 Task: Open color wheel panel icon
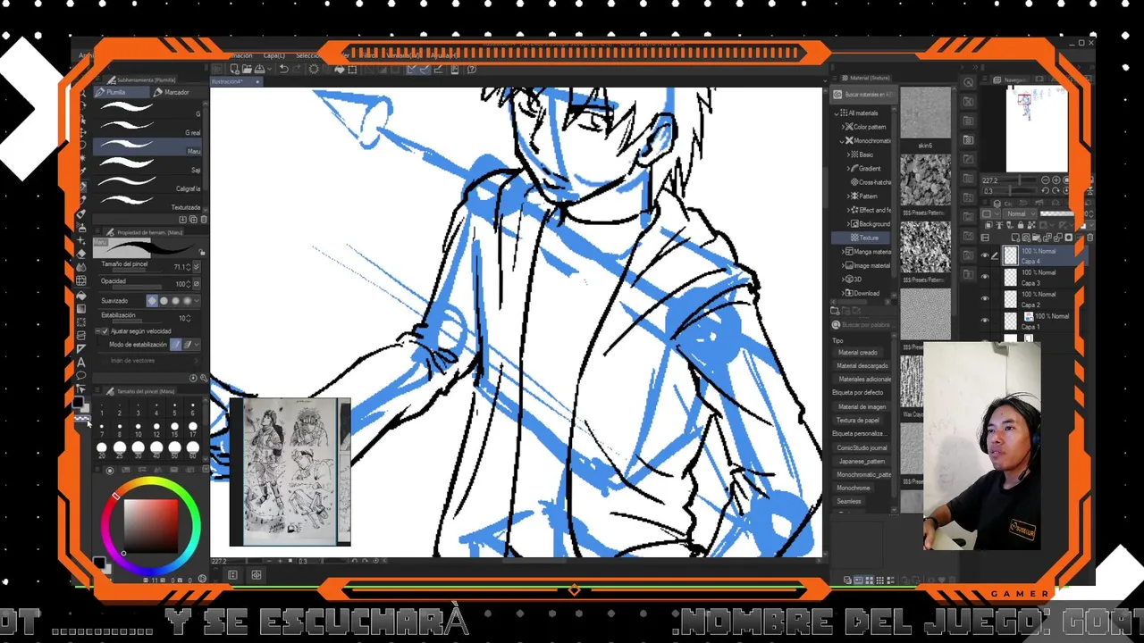click(110, 470)
